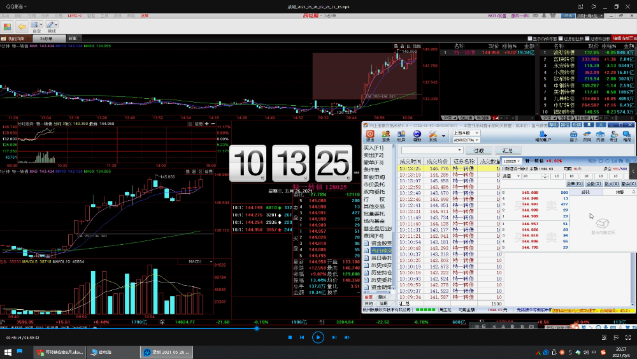Click the 登录 login icon in trading toolbar
Image resolution: width=637 pixels, height=359 pixels.
tap(385, 135)
